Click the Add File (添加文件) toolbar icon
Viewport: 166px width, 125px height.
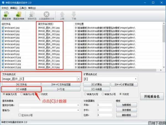pos(6,14)
